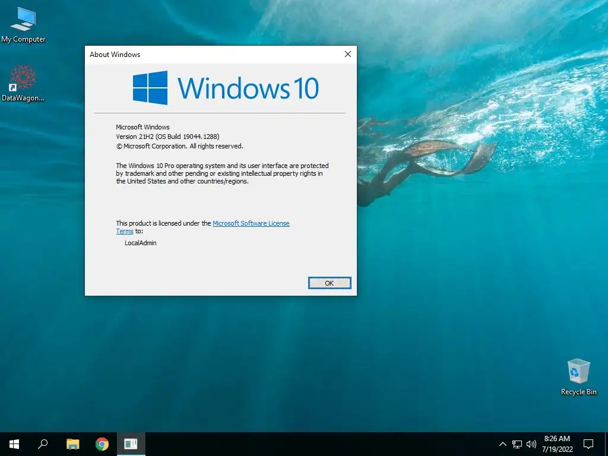Close the About Windows dialog
The image size is (608, 456).
tap(348, 54)
